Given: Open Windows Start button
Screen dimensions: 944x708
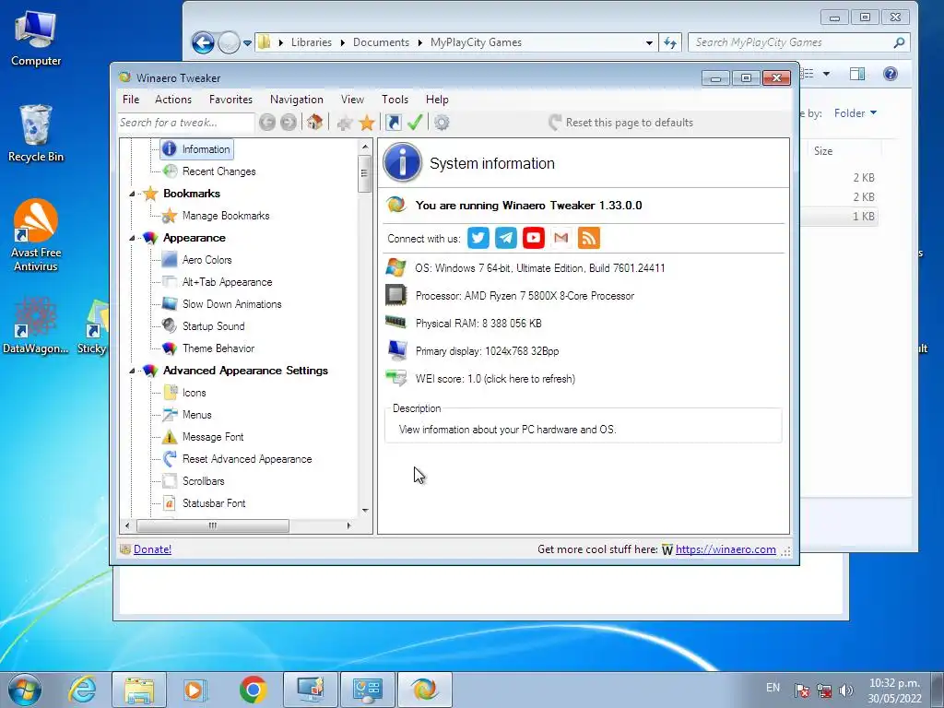Looking at the screenshot, I should 25,690.
